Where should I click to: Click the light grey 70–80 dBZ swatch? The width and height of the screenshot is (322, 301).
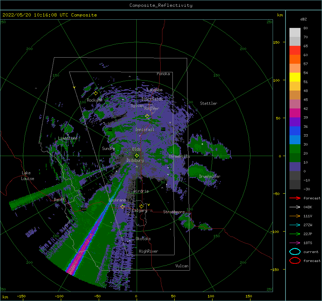(x=295, y=33)
